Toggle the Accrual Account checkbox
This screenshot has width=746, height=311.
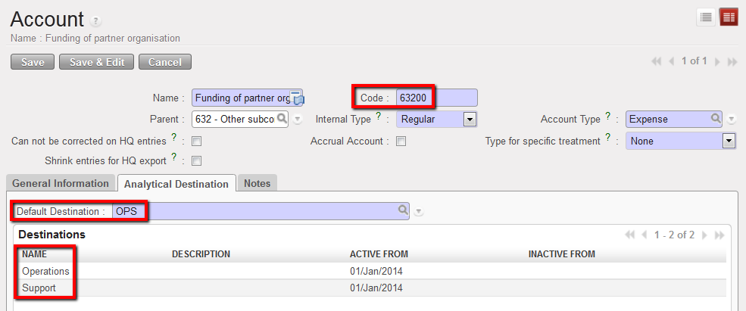pos(401,141)
